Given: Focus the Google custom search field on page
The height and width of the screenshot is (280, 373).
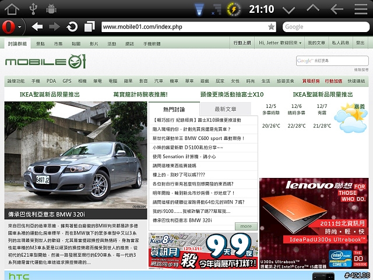Looking at the screenshot, I should click(x=332, y=61).
